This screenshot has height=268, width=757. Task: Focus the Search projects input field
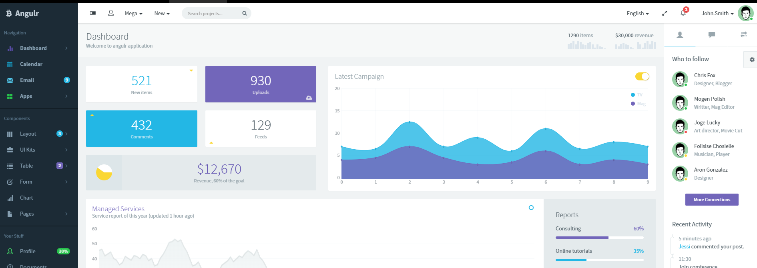[x=212, y=13]
